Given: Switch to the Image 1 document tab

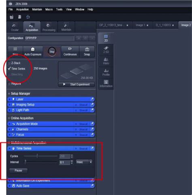Looking at the screenshot, I should pyautogui.click(x=141, y=25).
